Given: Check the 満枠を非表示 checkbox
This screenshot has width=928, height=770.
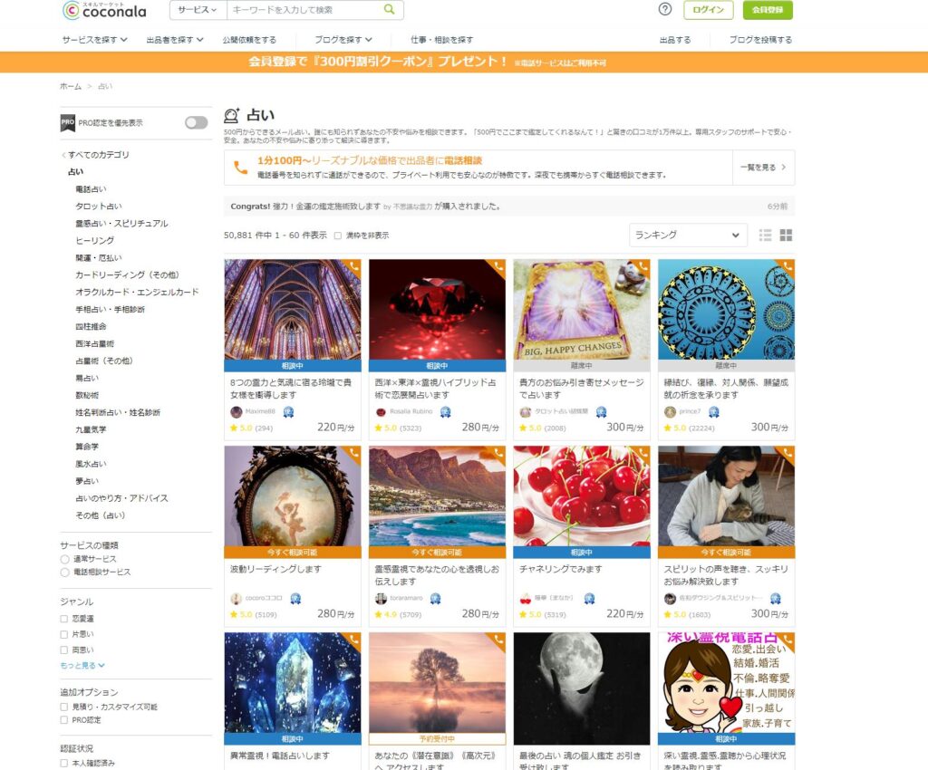Looking at the screenshot, I should [x=338, y=236].
